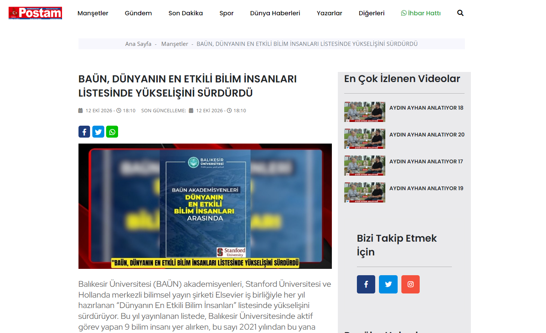Go to Ana Sayfa breadcrumb
The image size is (546, 333).
tap(138, 44)
